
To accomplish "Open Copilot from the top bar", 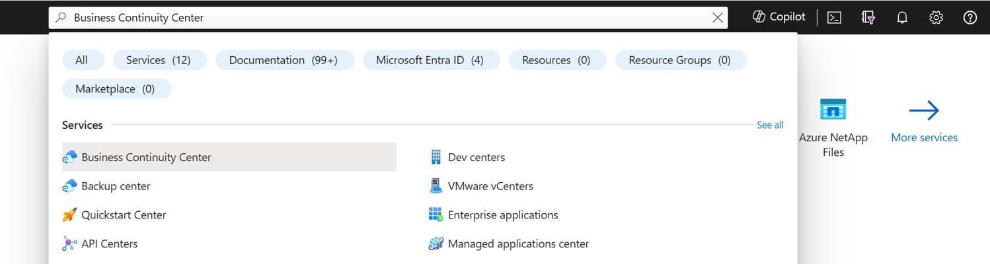I will (x=779, y=17).
